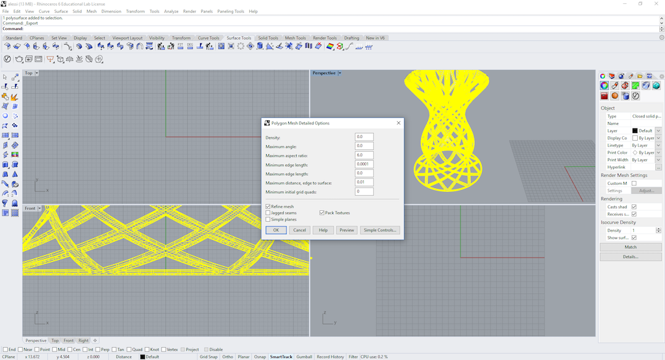The image size is (665, 360).
Task: Click the dotted circle icon in Surface Tools toolbar
Action: (x=240, y=47)
